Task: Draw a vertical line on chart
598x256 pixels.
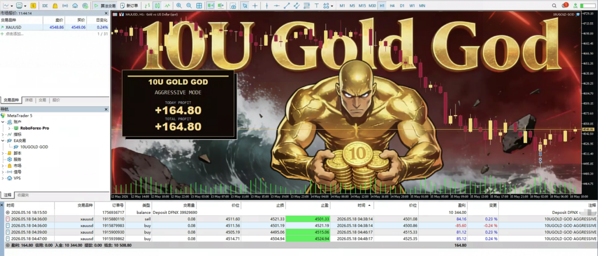Action: coord(266,6)
